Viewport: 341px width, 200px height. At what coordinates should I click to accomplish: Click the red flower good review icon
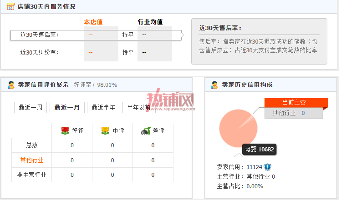(x=65, y=130)
